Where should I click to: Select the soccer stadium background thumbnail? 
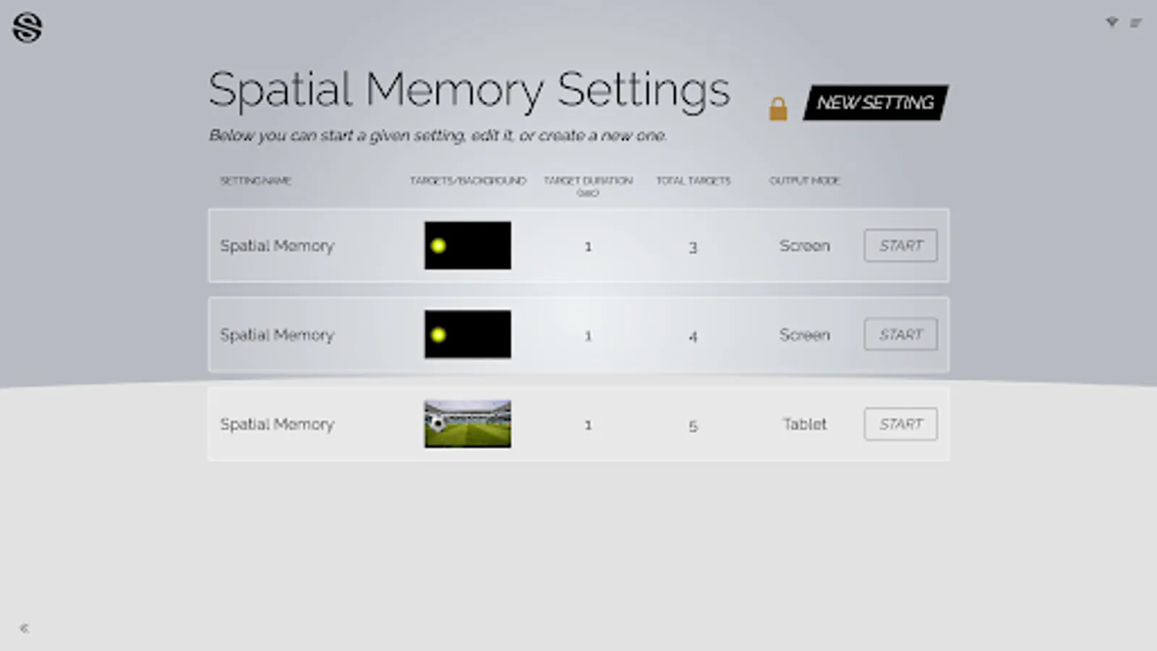(x=468, y=424)
